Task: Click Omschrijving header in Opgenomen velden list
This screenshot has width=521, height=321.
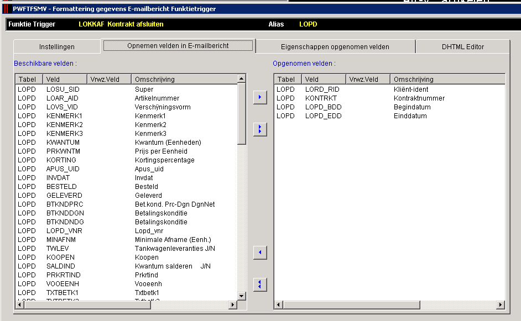Action: point(447,80)
